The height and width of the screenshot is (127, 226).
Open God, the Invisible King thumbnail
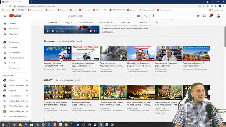(141, 92)
